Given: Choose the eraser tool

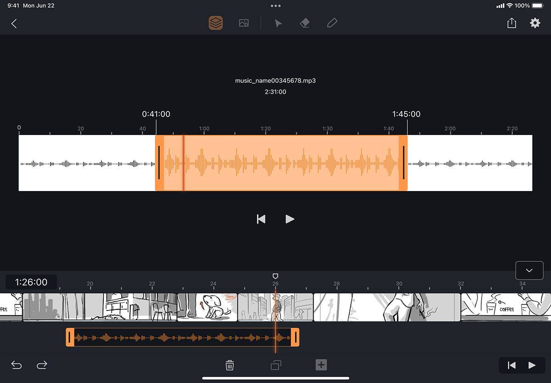Looking at the screenshot, I should (x=305, y=23).
